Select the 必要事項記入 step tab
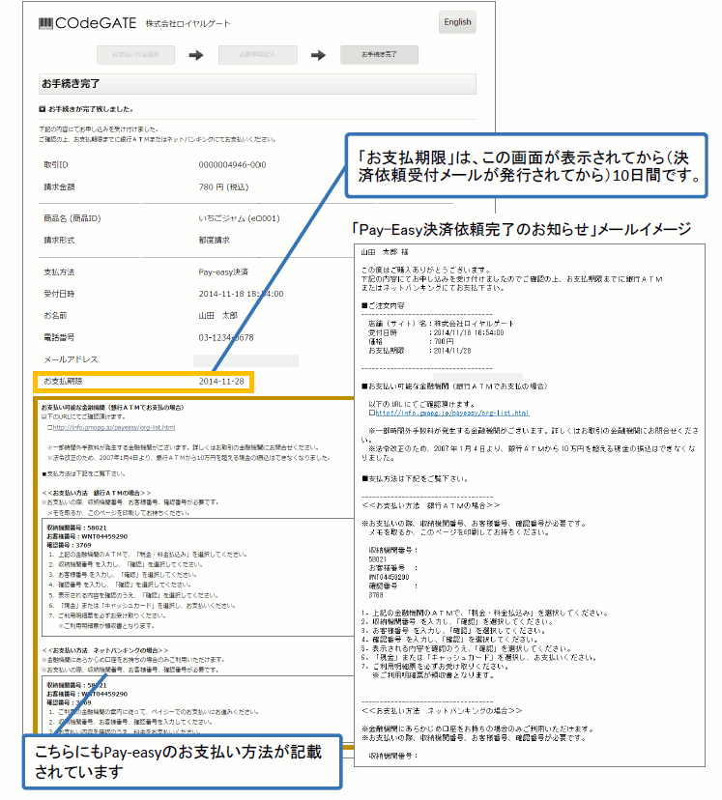Viewport: 722px width, 800px height. click(257, 55)
